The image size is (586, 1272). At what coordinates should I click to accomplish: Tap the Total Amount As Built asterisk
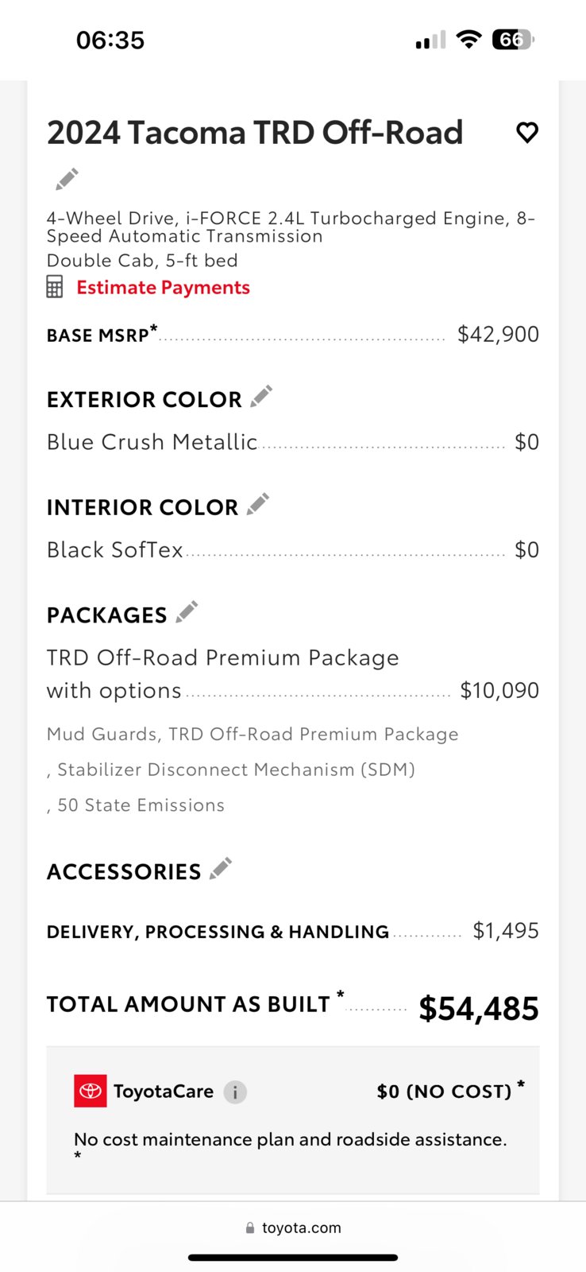pyautogui.click(x=341, y=994)
